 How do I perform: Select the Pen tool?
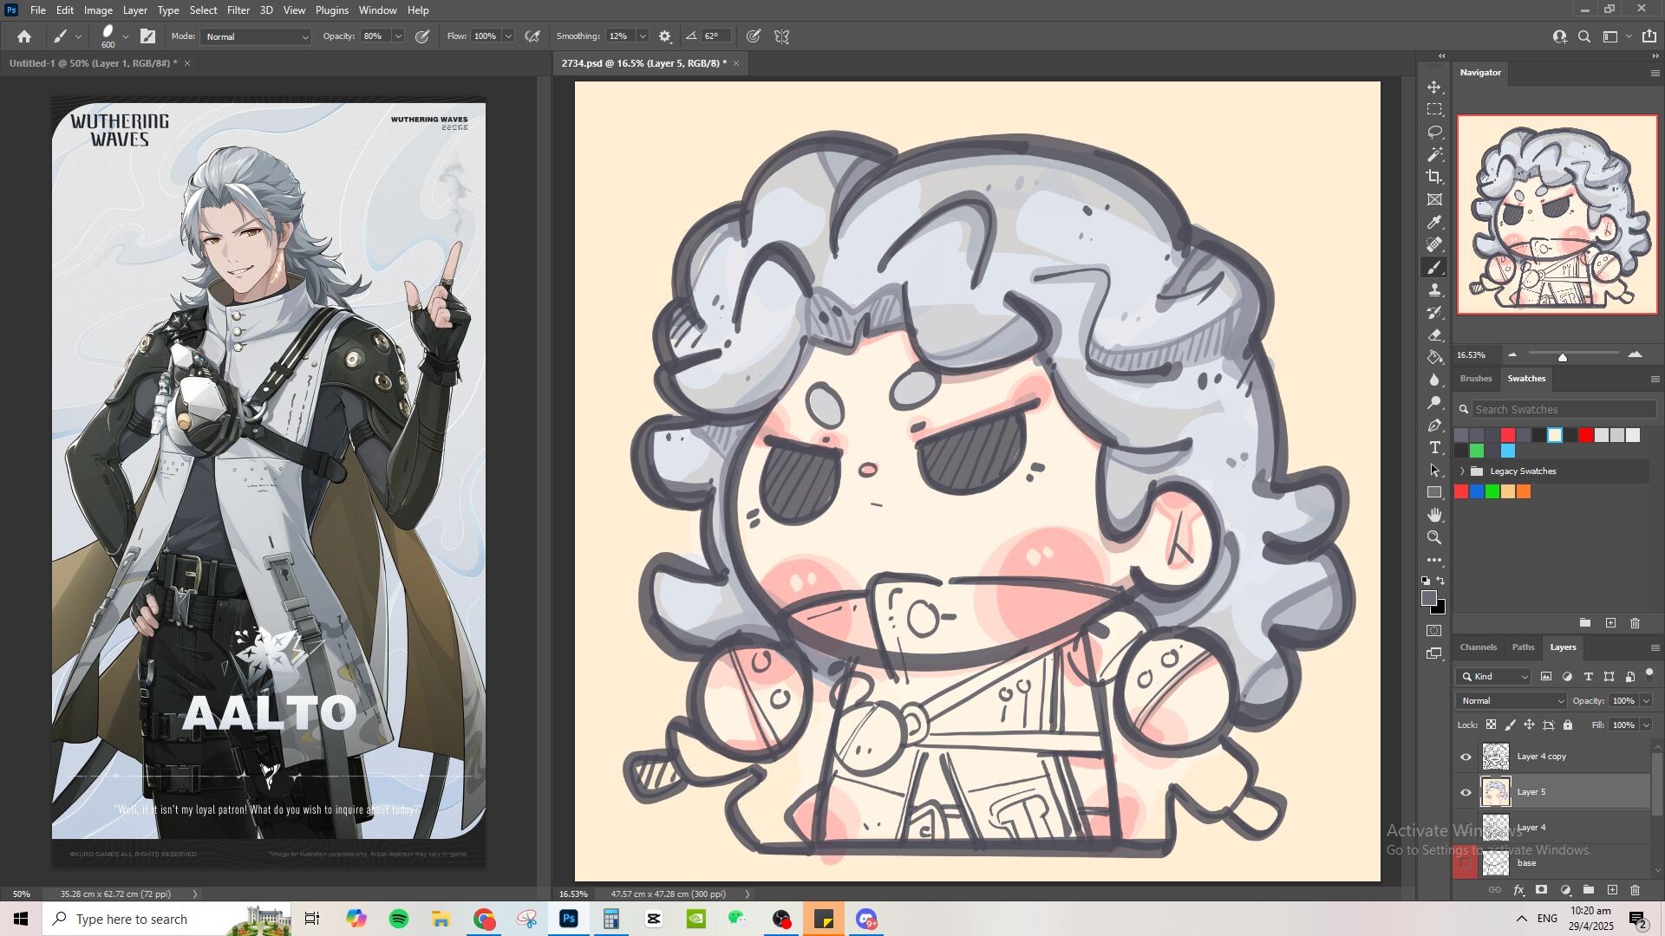point(1434,426)
